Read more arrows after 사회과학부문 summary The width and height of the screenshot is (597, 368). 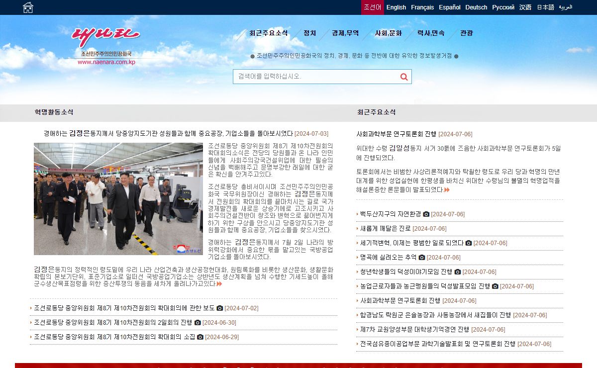(447, 190)
